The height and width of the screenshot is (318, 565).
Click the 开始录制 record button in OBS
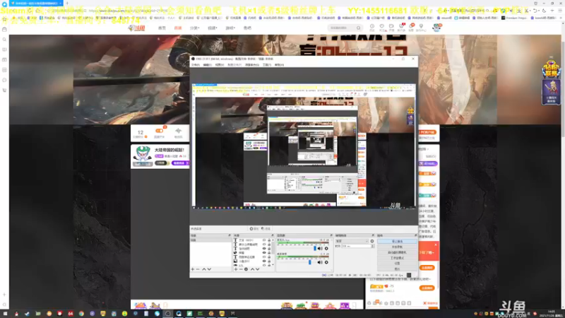click(x=397, y=247)
